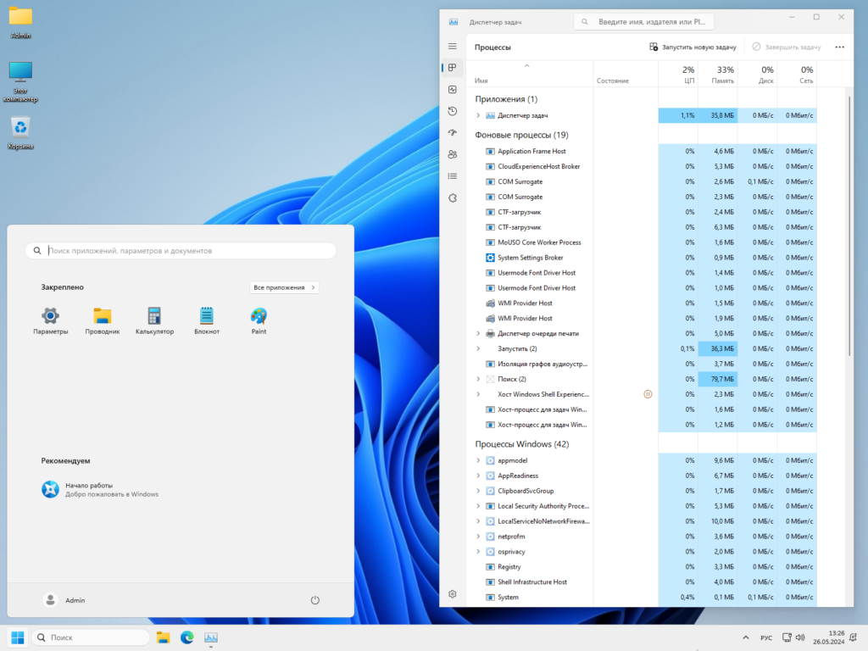Screen dimensions: 868x651
Task: Expand the appmodel process group
Action: 478,460
